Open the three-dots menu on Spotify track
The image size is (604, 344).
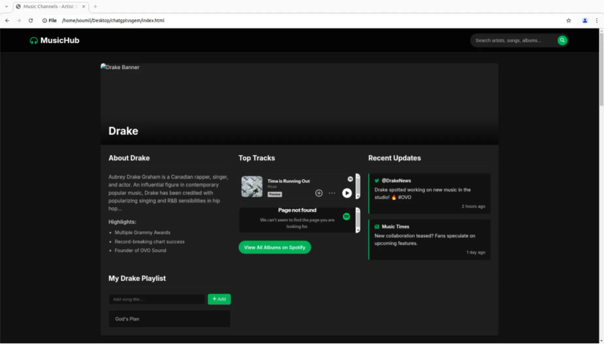tap(332, 193)
